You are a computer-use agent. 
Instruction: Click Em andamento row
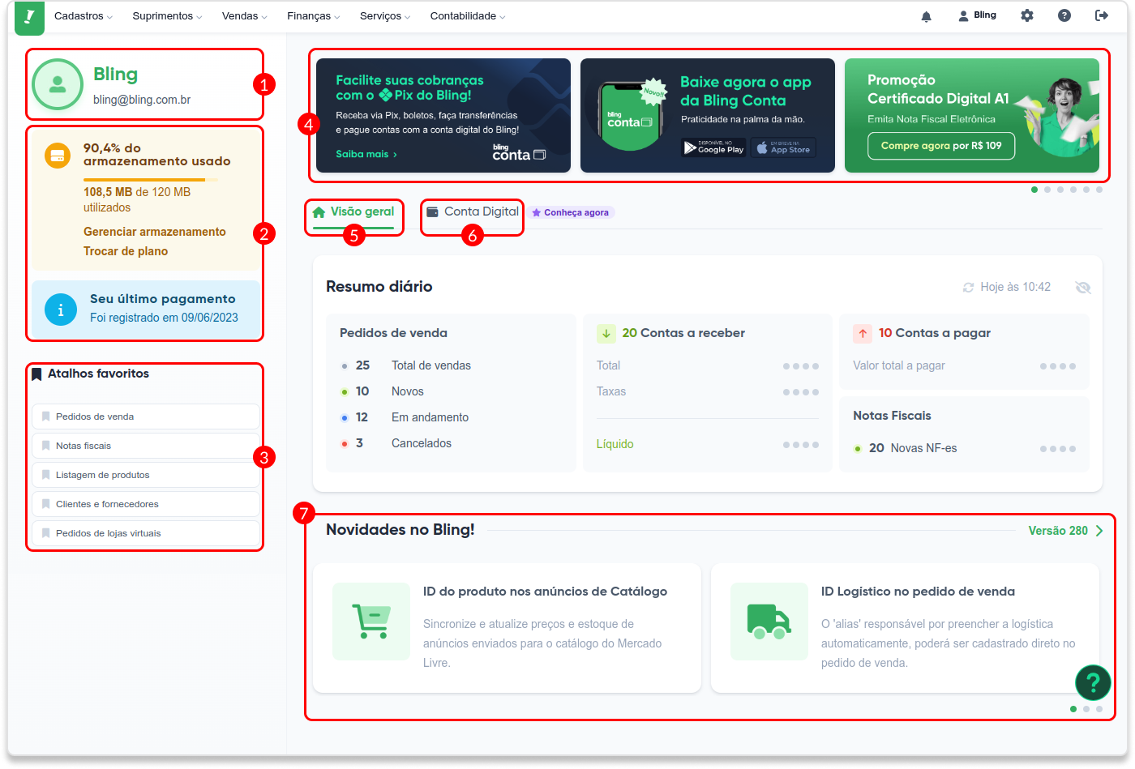[404, 417]
